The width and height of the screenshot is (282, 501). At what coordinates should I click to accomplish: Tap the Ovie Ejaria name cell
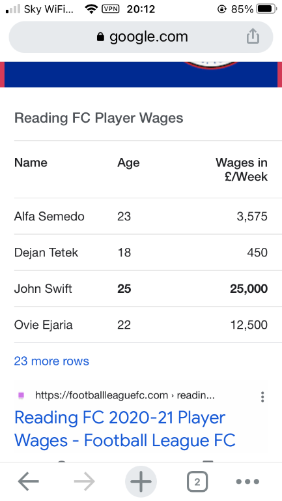click(x=43, y=325)
